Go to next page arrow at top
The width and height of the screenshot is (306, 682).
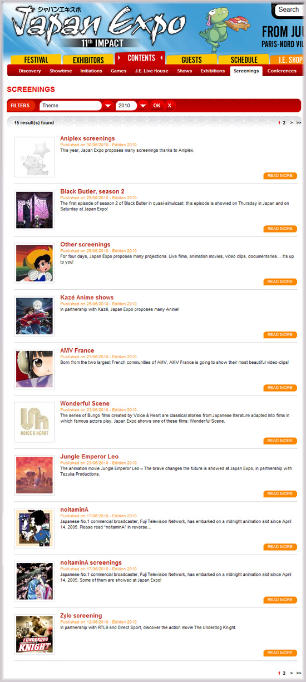click(292, 122)
